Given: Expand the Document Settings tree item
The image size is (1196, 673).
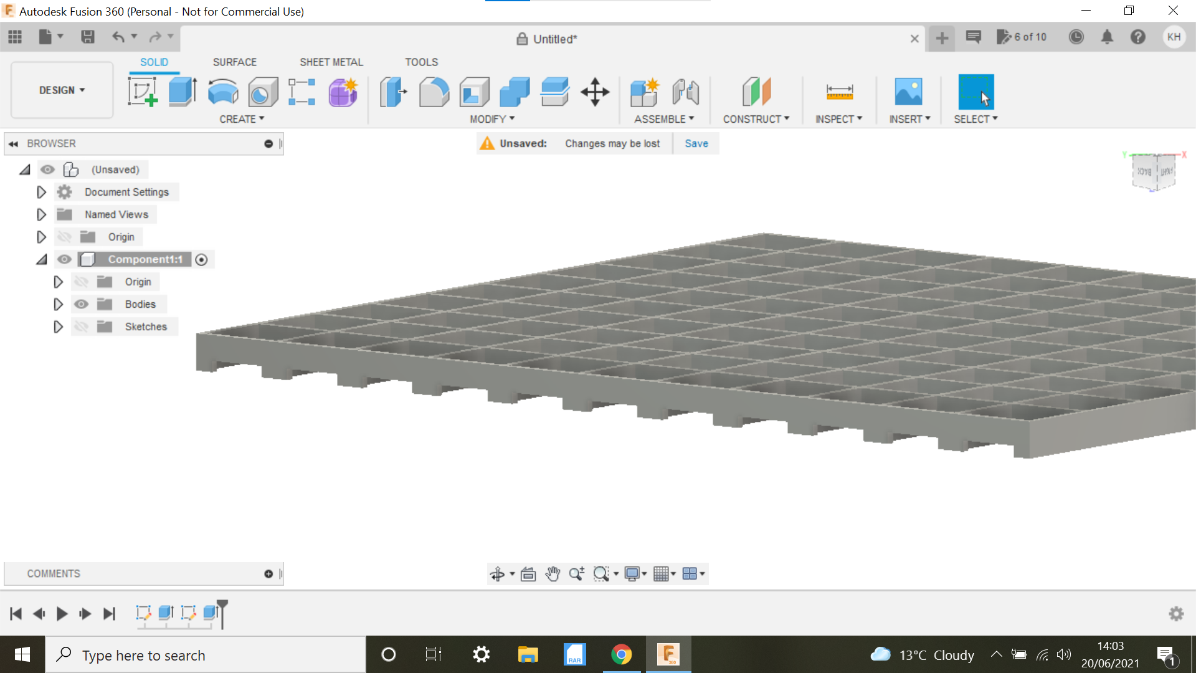Looking at the screenshot, I should [x=41, y=192].
